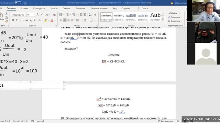Open the Выделить select menu
Image resolution: width=220 pixels, height=123 pixels.
(175, 21)
